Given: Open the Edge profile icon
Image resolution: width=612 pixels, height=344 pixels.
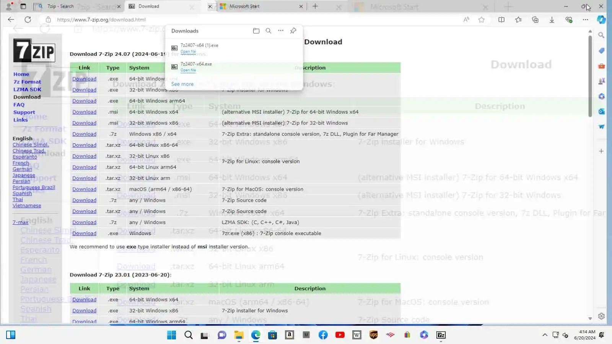Looking at the screenshot, I should [9, 6].
